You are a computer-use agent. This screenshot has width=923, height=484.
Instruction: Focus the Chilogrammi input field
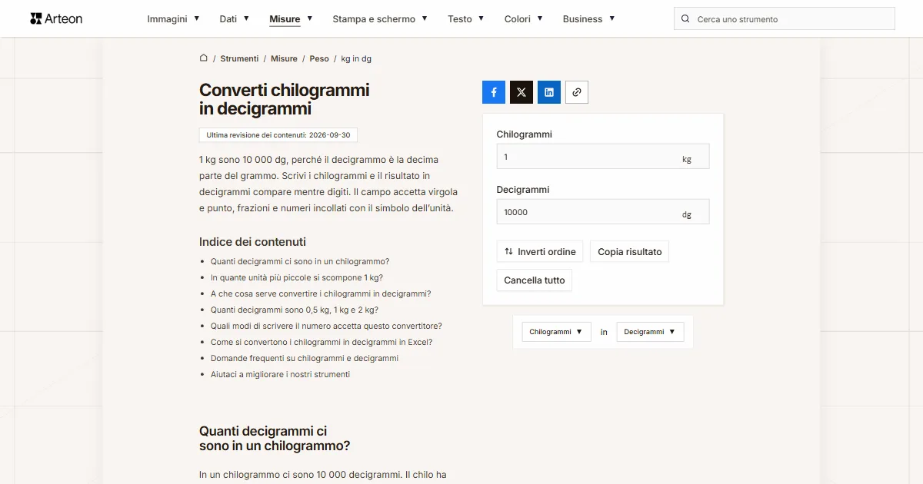click(603, 157)
